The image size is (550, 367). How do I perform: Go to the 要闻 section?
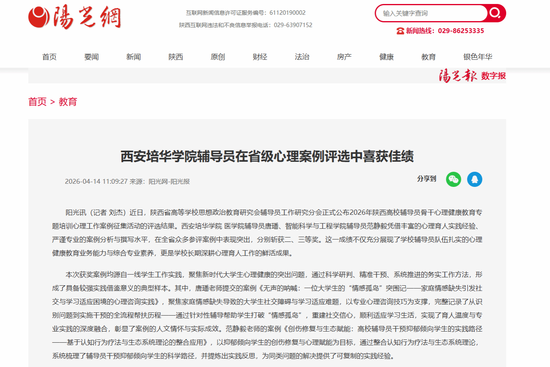pos(91,57)
